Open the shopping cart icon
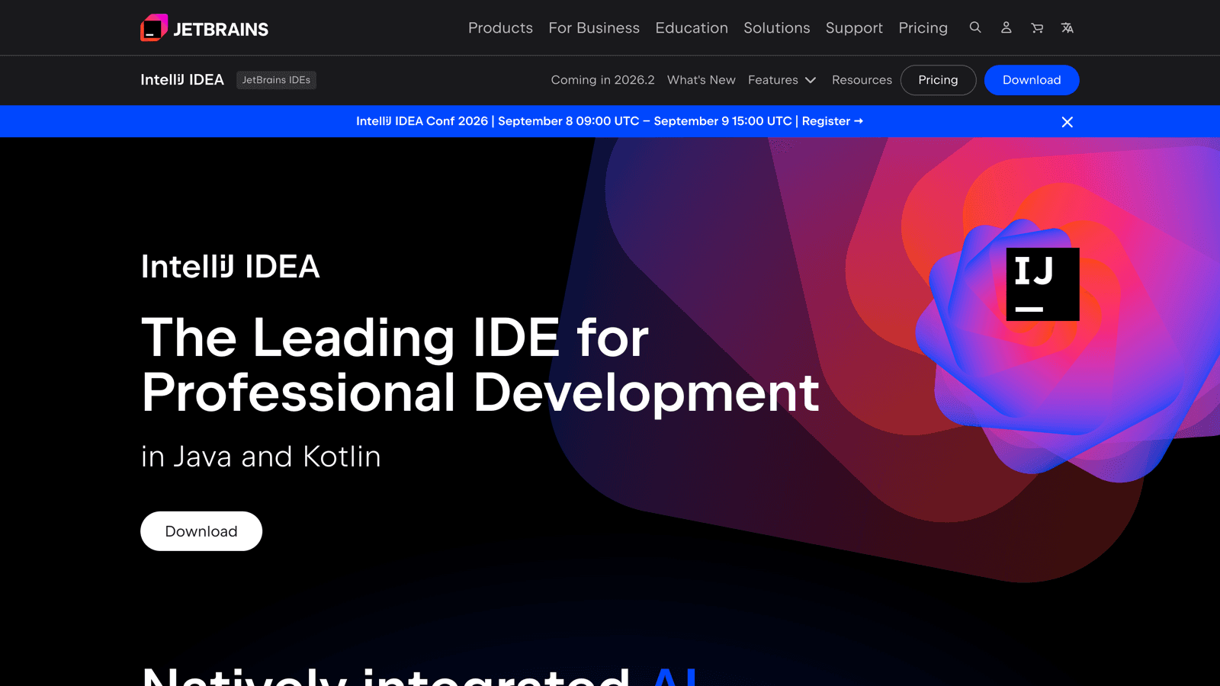This screenshot has width=1220, height=686. coord(1037,27)
